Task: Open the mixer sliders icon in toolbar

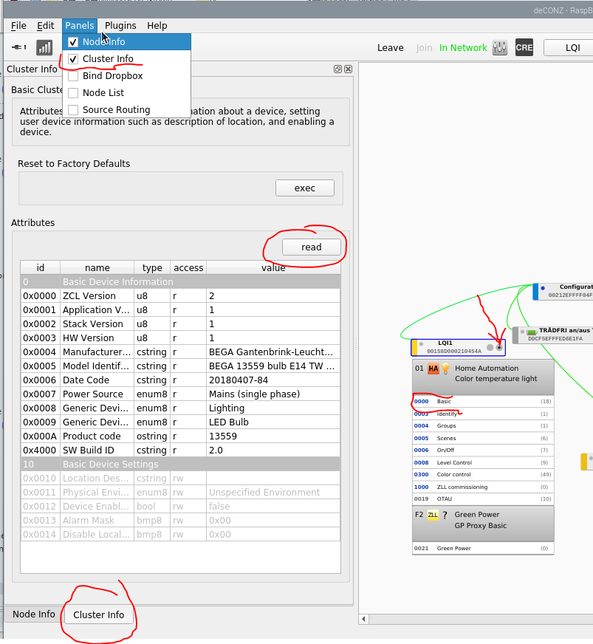Action: click(x=500, y=47)
